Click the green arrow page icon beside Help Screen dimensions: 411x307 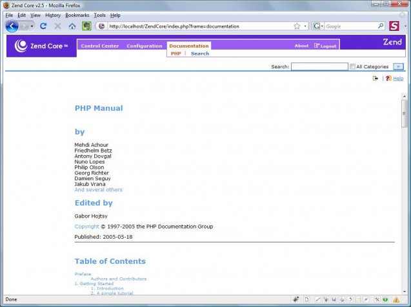pyautogui.click(x=376, y=78)
